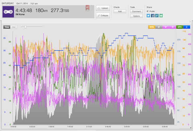Collapse the workout summary panel

[x=103, y=15]
